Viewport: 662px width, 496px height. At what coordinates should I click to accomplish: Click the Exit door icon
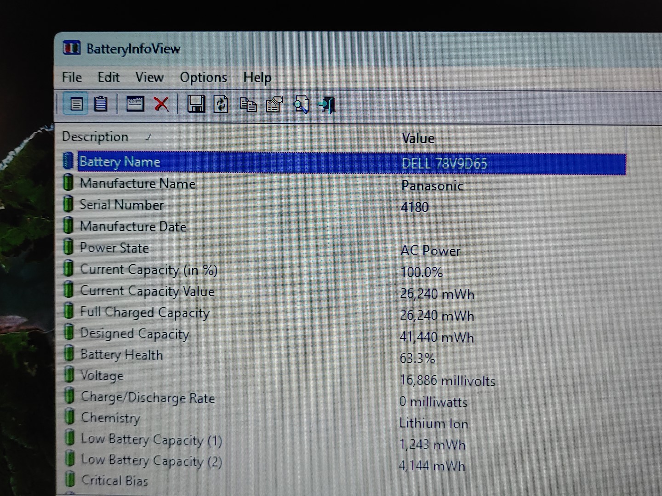tap(327, 105)
